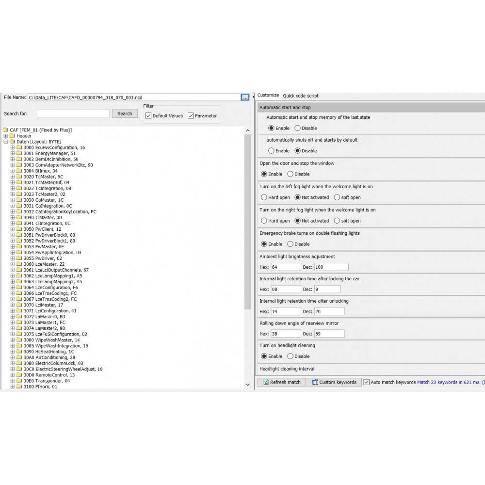Click the browse file button next to File Name
The height and width of the screenshot is (485, 485).
coord(245,97)
